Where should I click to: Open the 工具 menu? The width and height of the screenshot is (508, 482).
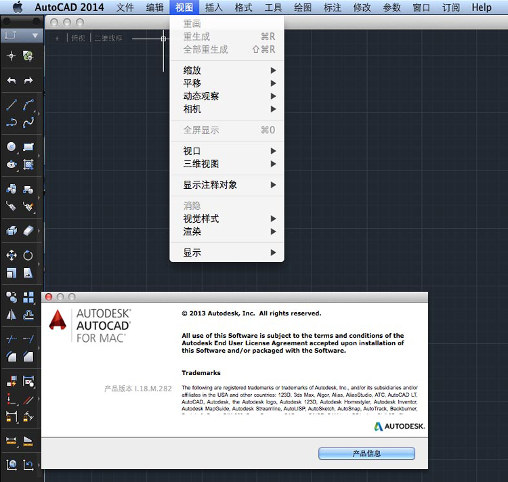click(273, 7)
